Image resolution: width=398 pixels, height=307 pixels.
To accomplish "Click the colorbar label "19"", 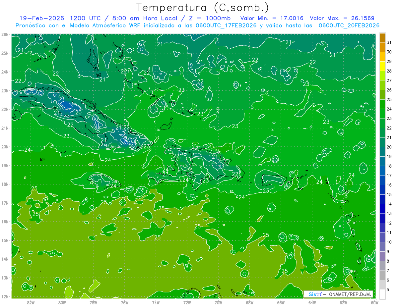I will (x=389, y=157).
